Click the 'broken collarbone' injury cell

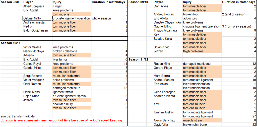(x=72, y=51)
